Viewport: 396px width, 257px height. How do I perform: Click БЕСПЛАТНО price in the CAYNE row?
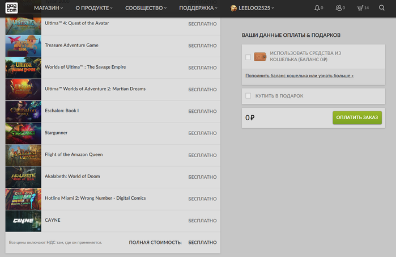coord(202,221)
